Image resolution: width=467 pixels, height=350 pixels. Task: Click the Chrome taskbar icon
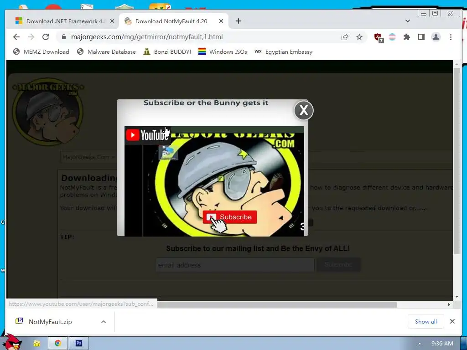coord(58,343)
